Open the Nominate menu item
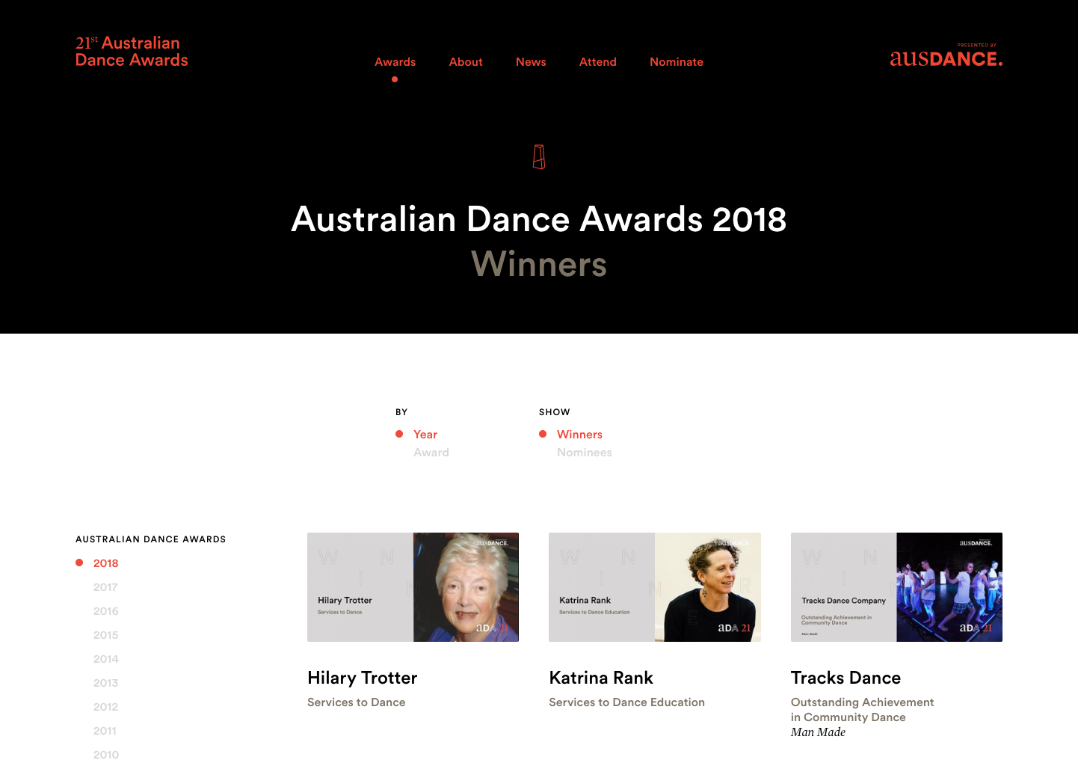1078x766 pixels. pyautogui.click(x=677, y=62)
